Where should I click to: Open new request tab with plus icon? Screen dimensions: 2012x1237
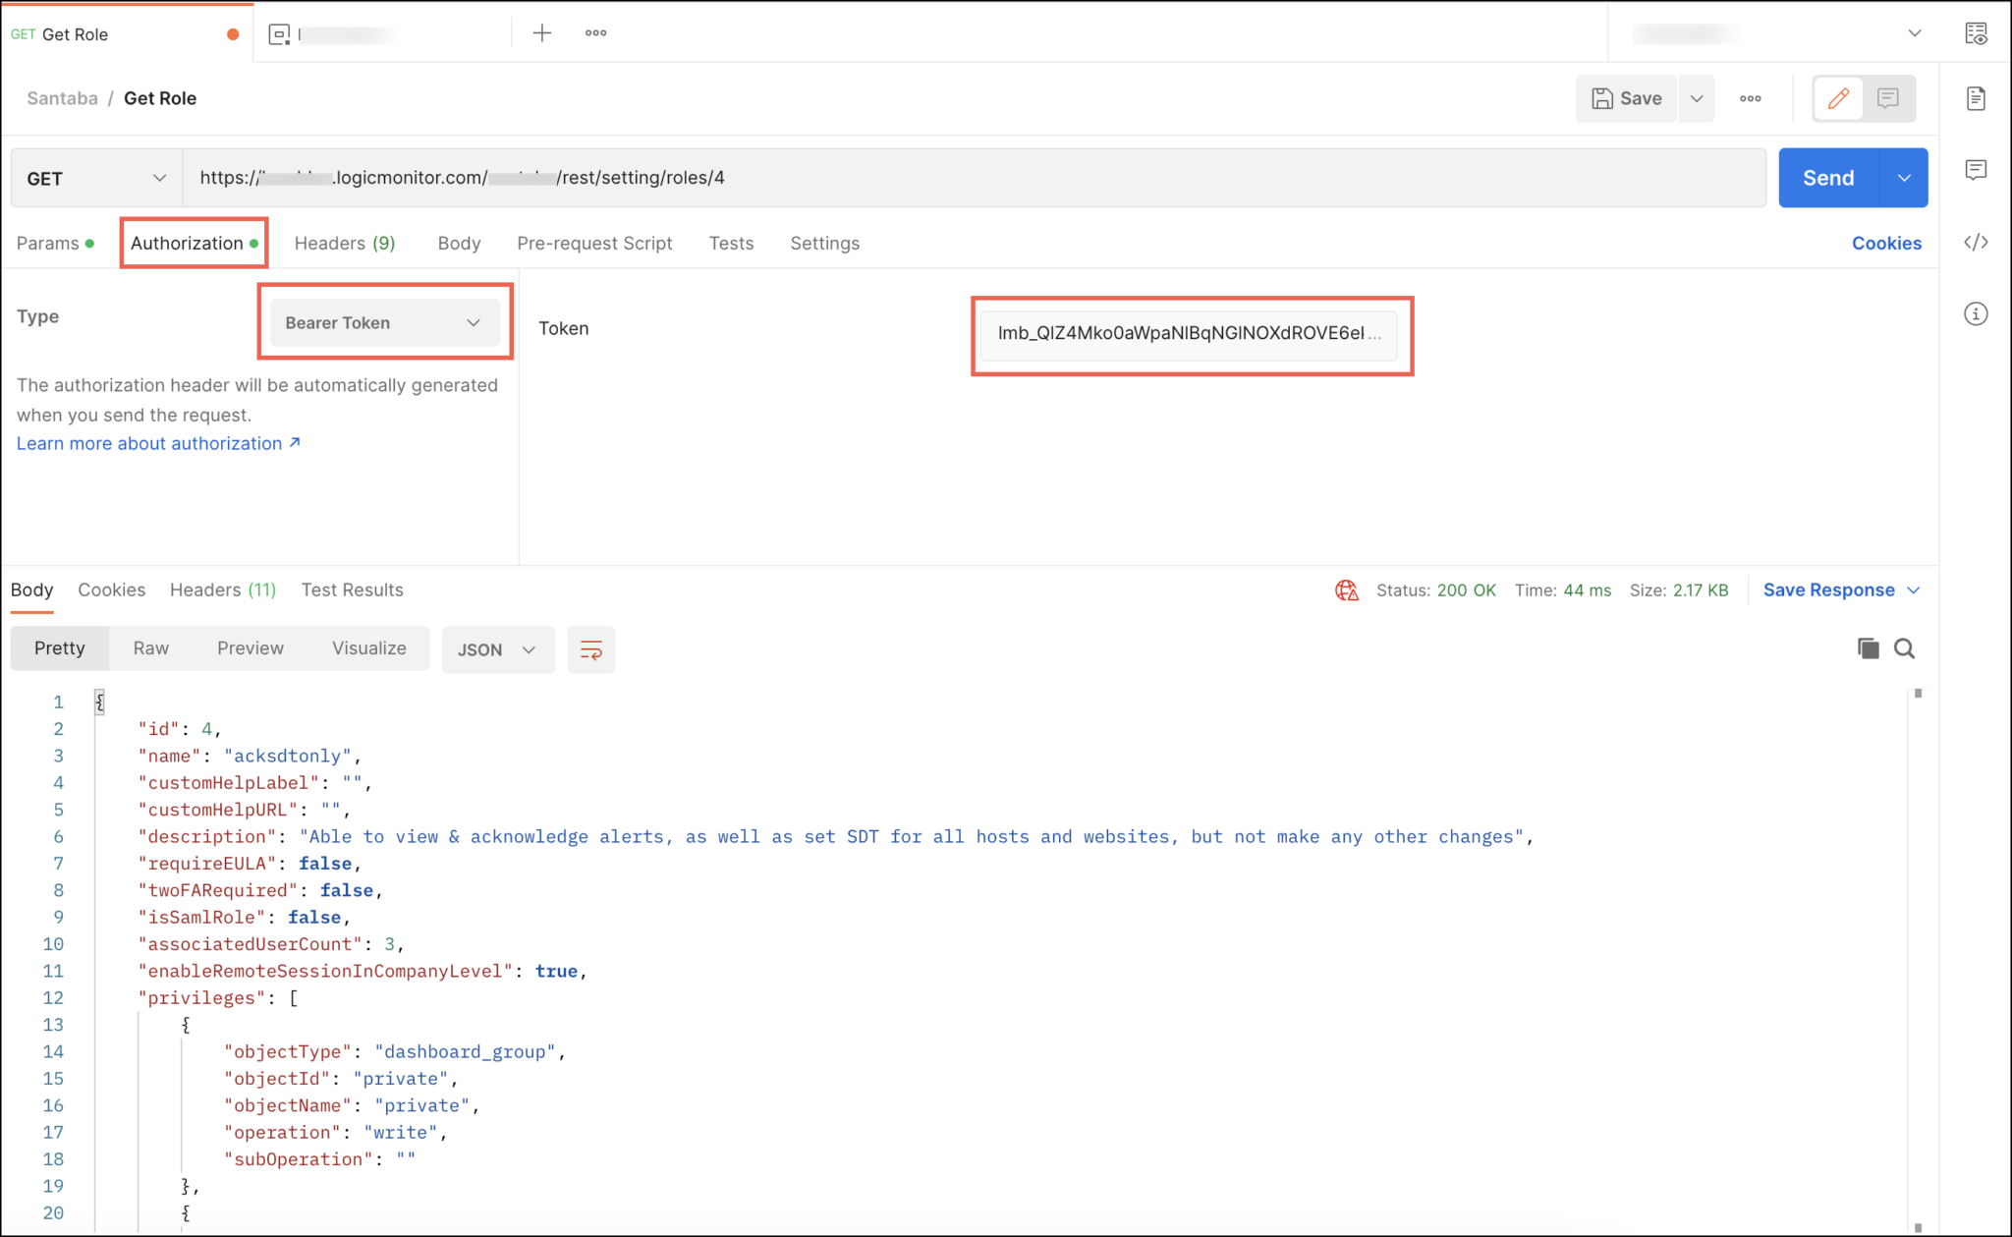click(x=541, y=33)
